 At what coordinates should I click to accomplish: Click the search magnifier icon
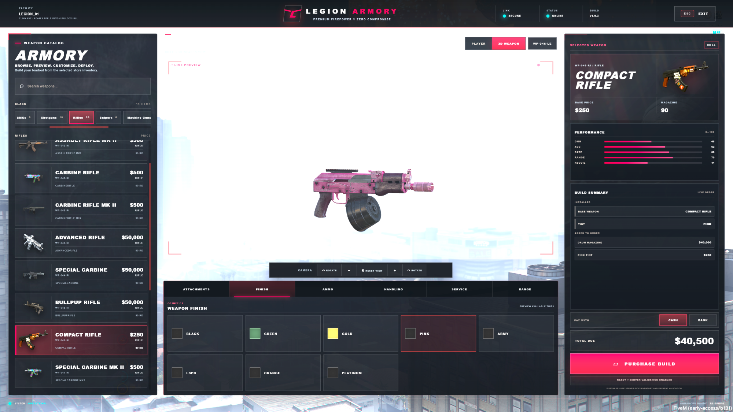pyautogui.click(x=22, y=86)
